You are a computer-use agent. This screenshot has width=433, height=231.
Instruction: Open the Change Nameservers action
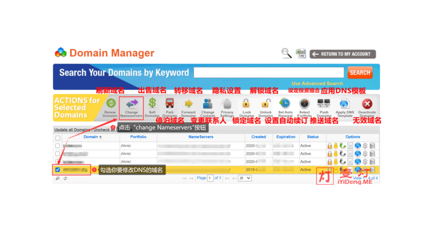click(132, 108)
